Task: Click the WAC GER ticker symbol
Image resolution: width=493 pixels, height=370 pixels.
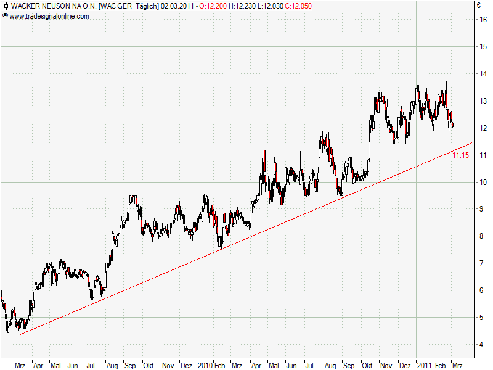Action: [116, 6]
